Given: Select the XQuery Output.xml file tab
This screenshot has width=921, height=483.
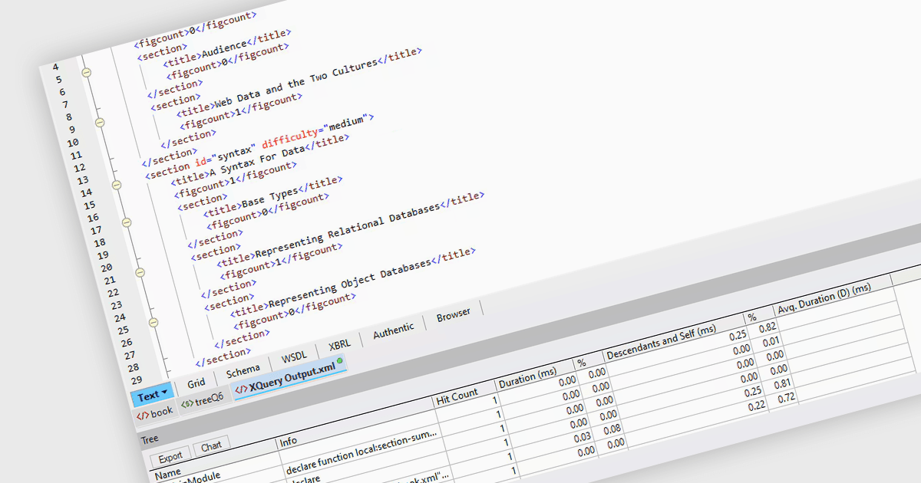Looking at the screenshot, I should point(289,379).
